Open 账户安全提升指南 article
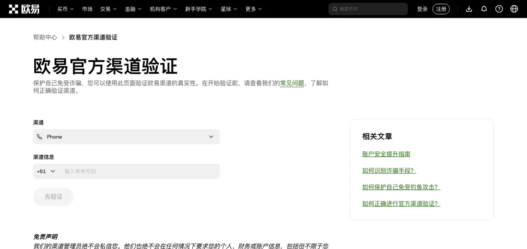The height and width of the screenshot is (249, 527). [386, 154]
